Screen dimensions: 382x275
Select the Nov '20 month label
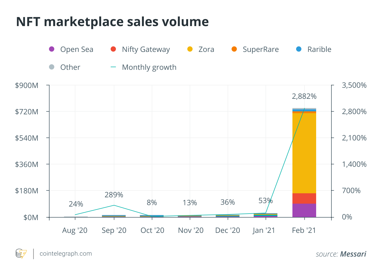(191, 230)
